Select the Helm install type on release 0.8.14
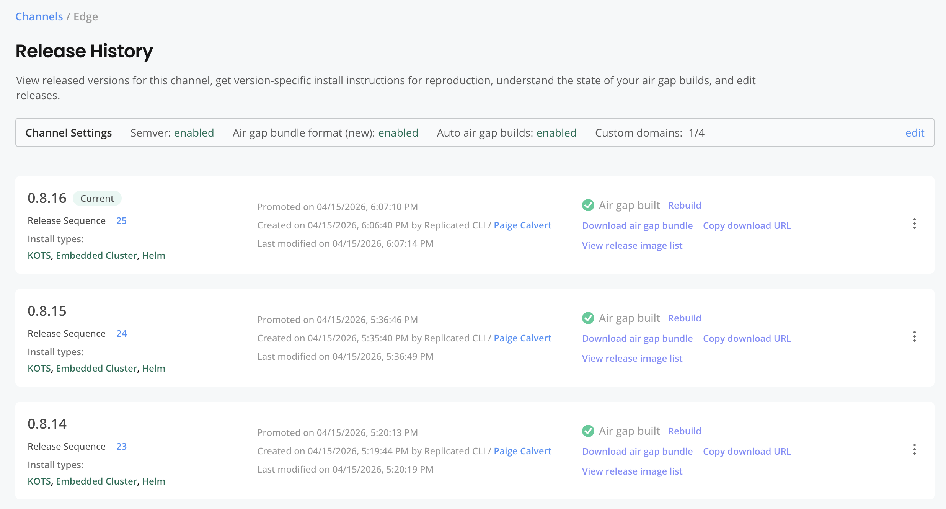Viewport: 946px width, 509px height. [x=153, y=481]
